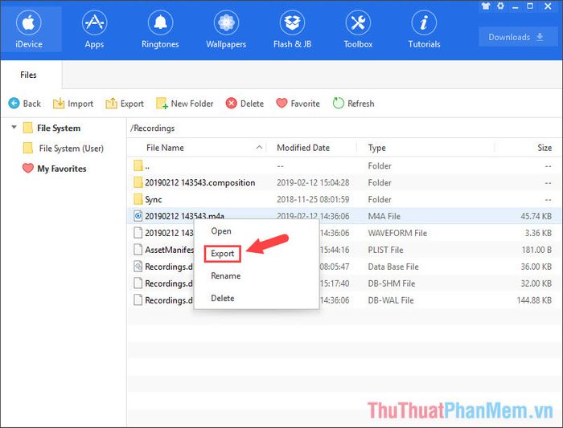Open the Flash & JB section

pos(292,30)
